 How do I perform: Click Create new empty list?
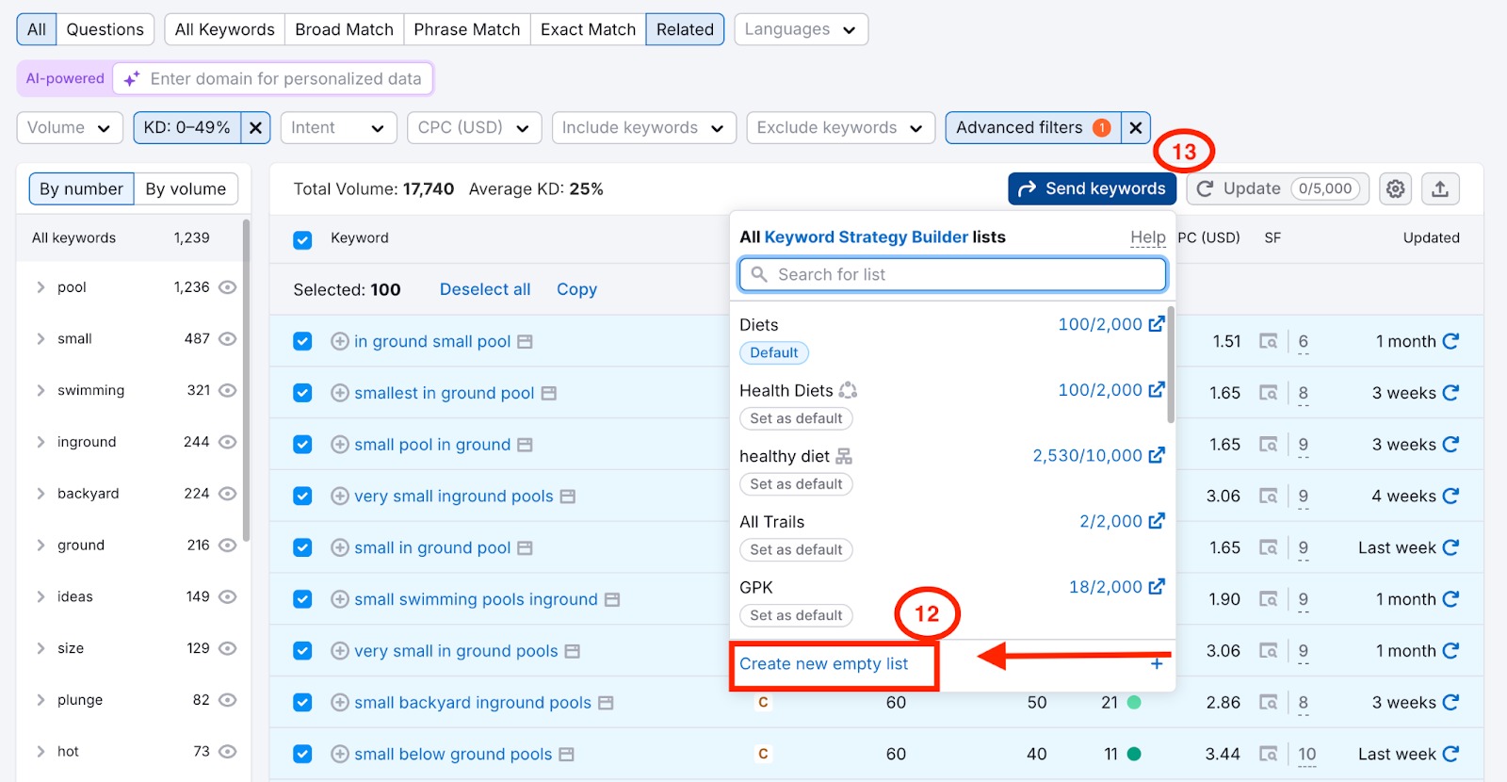(x=823, y=664)
